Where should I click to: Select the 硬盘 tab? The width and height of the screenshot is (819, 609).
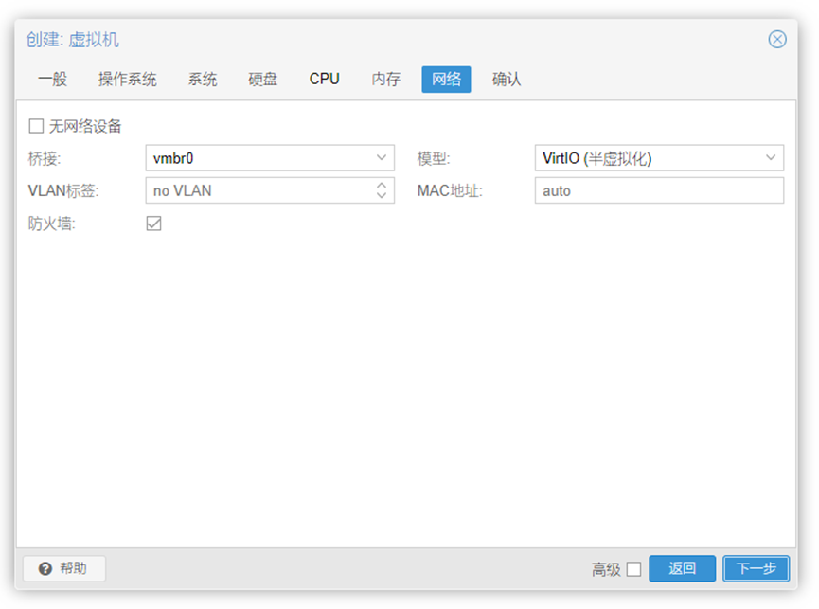[262, 80]
